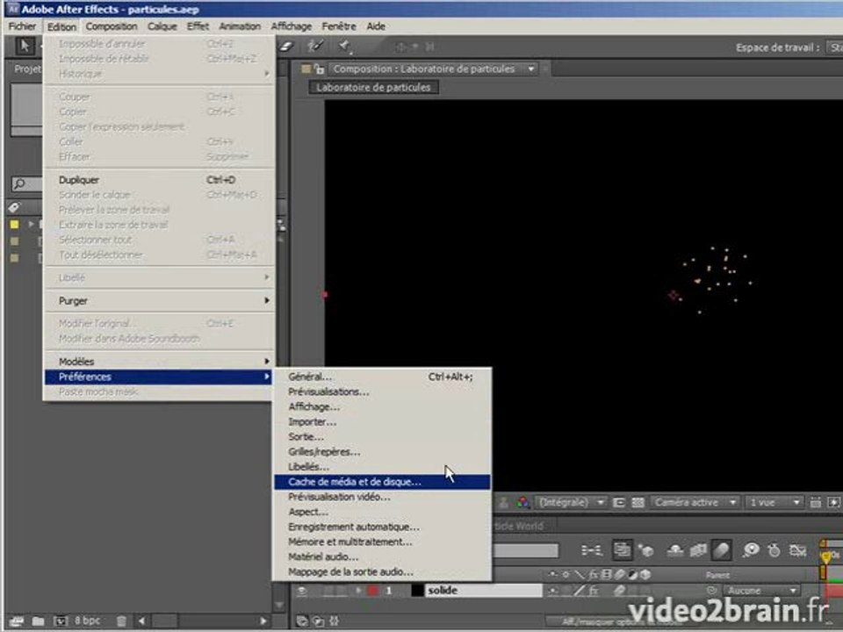This screenshot has height=632, width=843.
Task: Open the 1 vue layout dropdown
Action: tap(774, 502)
